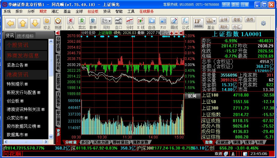Open the 报价 menu

[19, 11]
